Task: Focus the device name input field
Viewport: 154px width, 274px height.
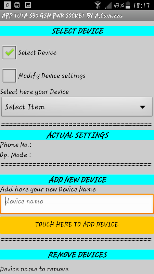Action: (x=77, y=204)
